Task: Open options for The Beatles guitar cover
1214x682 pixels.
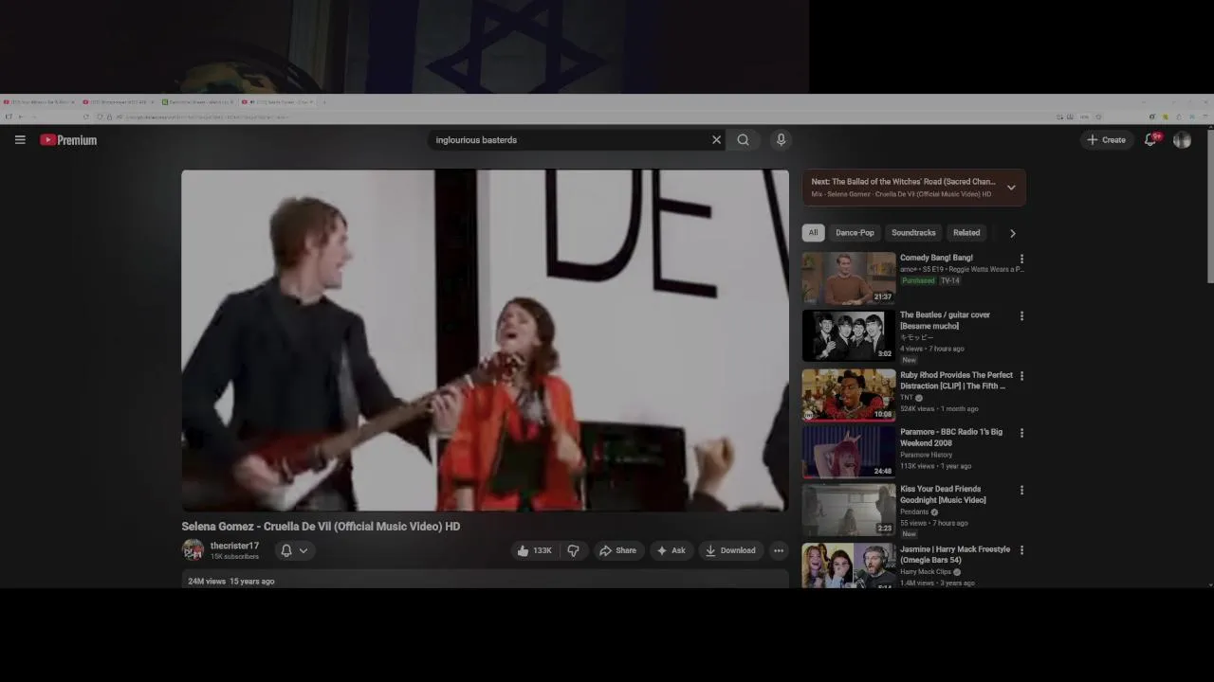Action: [1021, 315]
